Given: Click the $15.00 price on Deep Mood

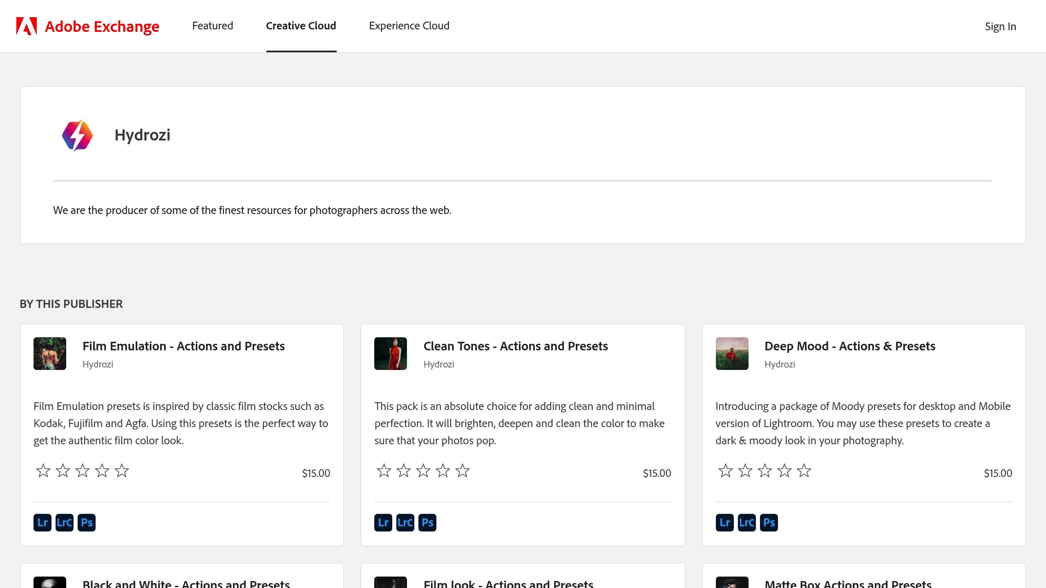Looking at the screenshot, I should coord(998,473).
